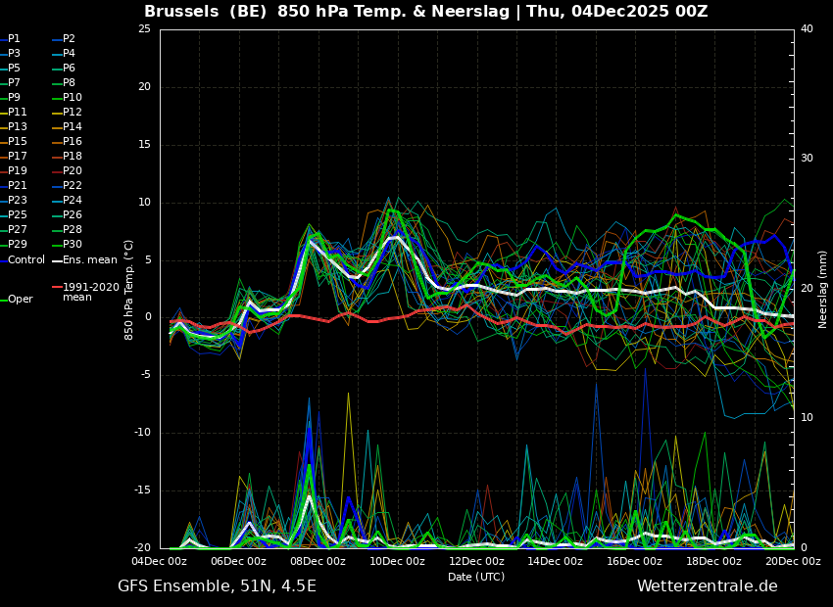The image size is (833, 607).
Task: Click the P1 legend entry
Action: [x=14, y=39]
